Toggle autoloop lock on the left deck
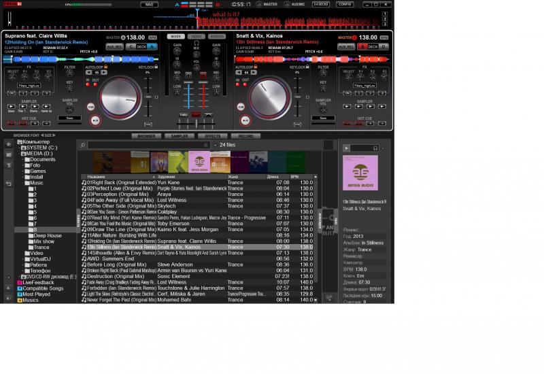The width and height of the screenshot is (544, 374). (105, 67)
